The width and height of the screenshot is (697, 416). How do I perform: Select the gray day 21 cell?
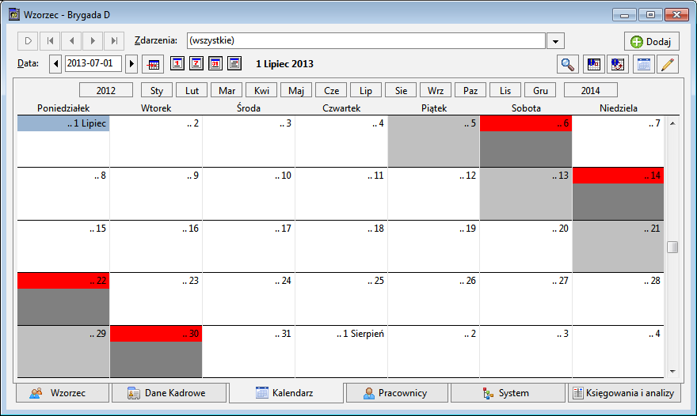click(x=618, y=247)
